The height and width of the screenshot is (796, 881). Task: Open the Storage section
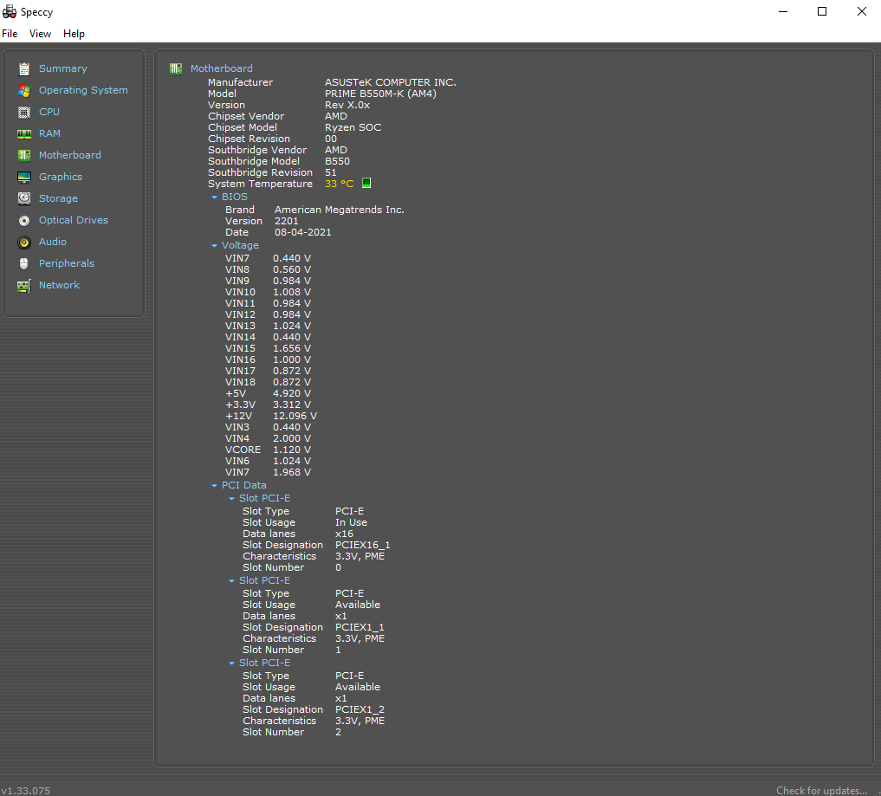[x=58, y=198]
